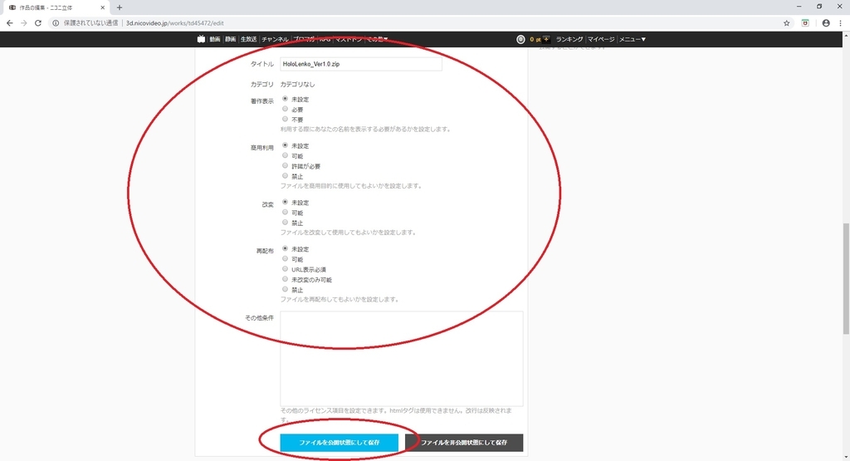The width and height of the screenshot is (850, 461).
Task: Open the Chrome profile avatar icon
Action: [x=826, y=22]
